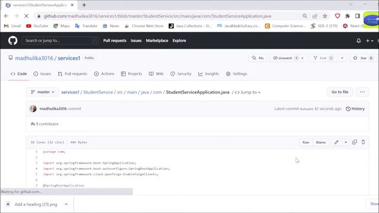Open the repository Settings tab

237,73
